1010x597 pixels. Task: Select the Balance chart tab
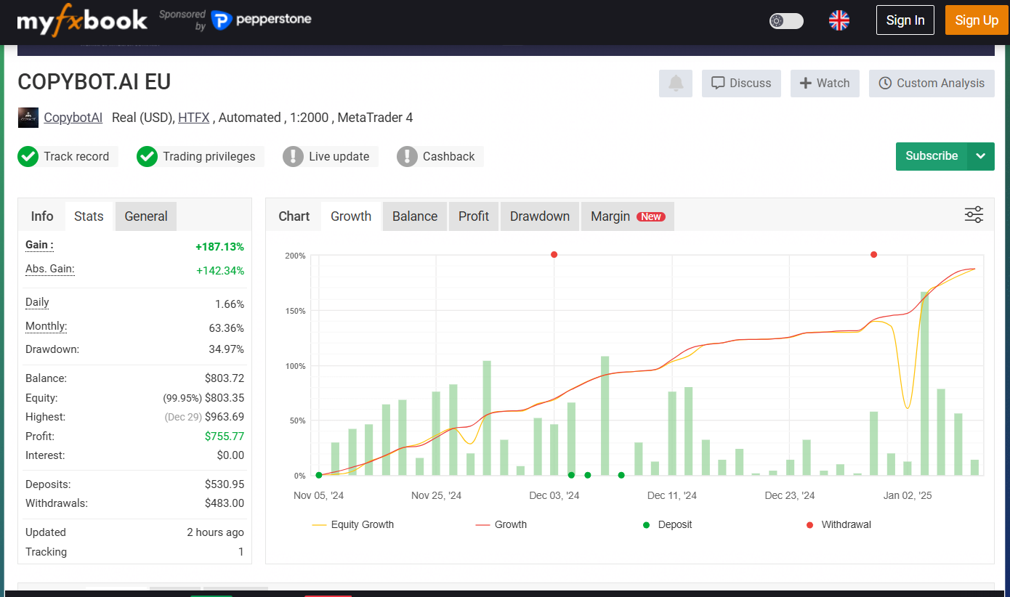tap(415, 216)
